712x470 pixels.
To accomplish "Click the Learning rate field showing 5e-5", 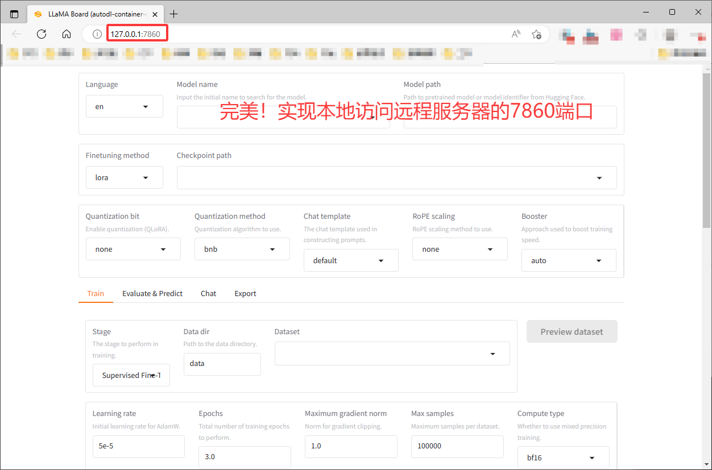I will pos(138,446).
